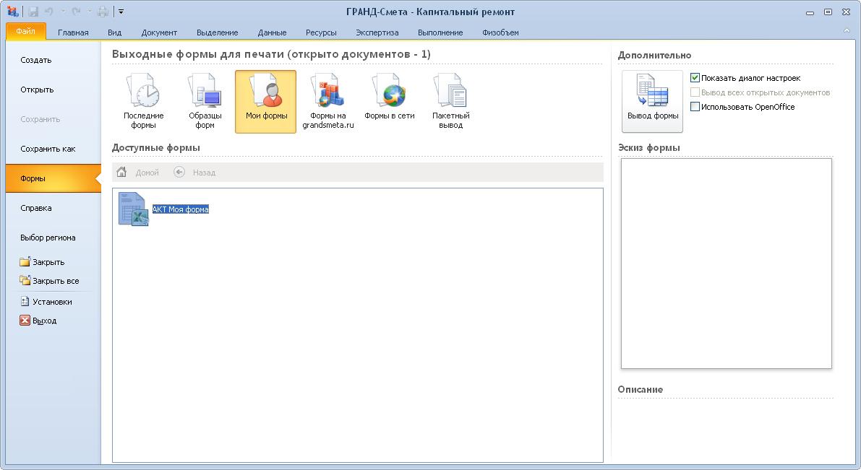Choose Создать in the file menu
This screenshot has height=470, width=861.
(53, 61)
